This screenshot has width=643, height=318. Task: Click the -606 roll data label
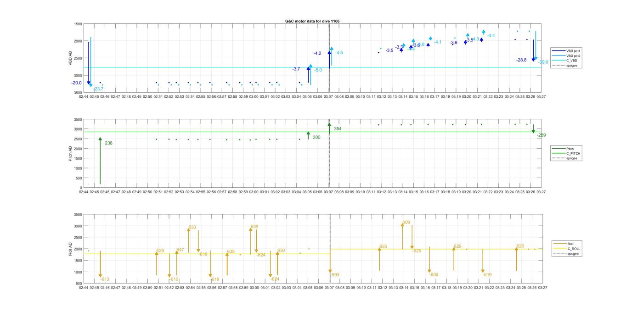[x=434, y=274]
